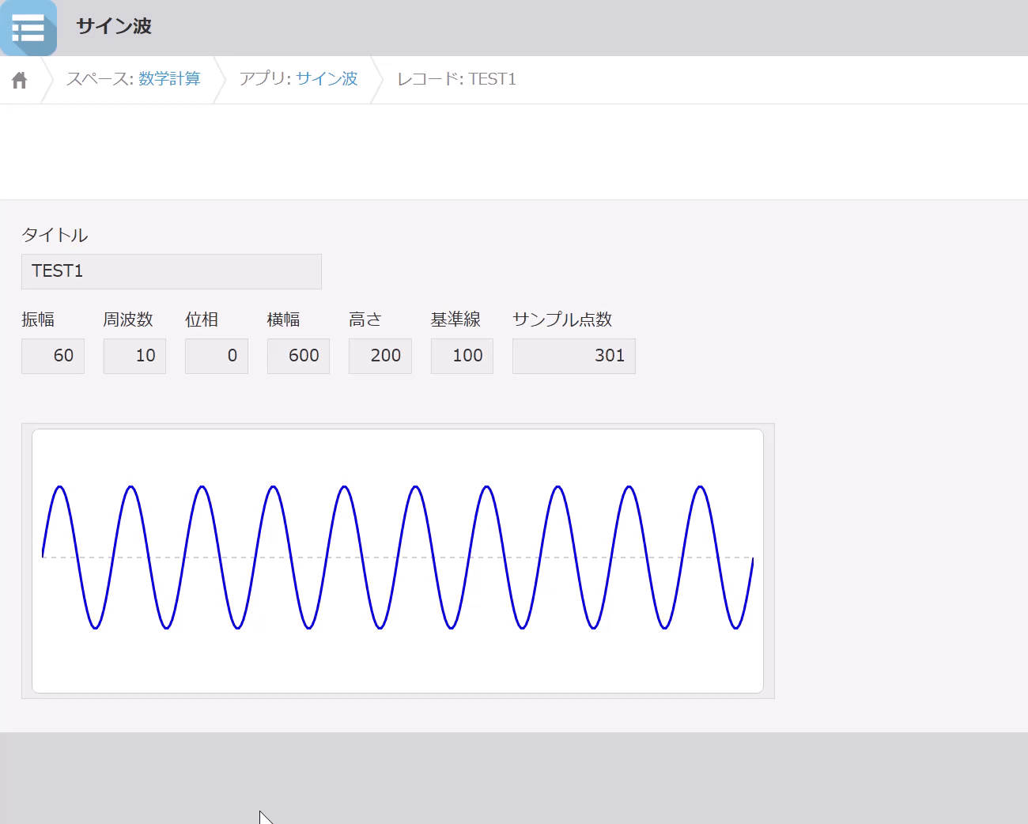Click the サンプル点数 label text
This screenshot has height=824, width=1028.
[x=562, y=319]
